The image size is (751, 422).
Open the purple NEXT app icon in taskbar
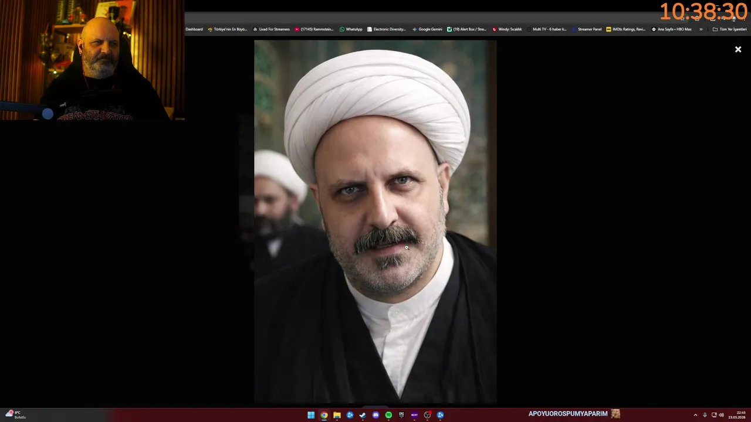(x=414, y=415)
